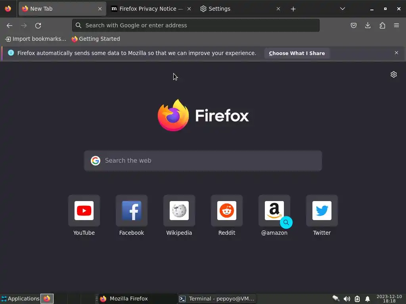Open a new tab with plus button
This screenshot has width=406, height=304.
click(x=293, y=9)
